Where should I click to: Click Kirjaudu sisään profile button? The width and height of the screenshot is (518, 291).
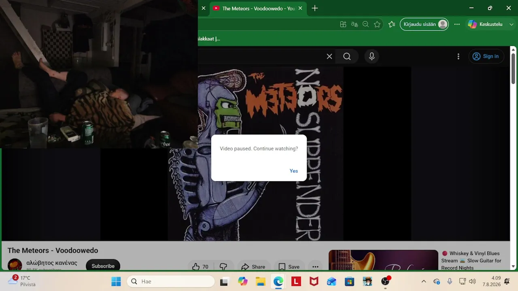424,24
